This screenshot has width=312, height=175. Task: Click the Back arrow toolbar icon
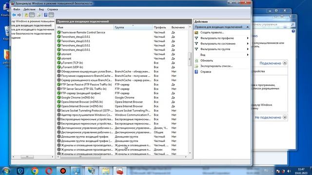(x=14, y=15)
